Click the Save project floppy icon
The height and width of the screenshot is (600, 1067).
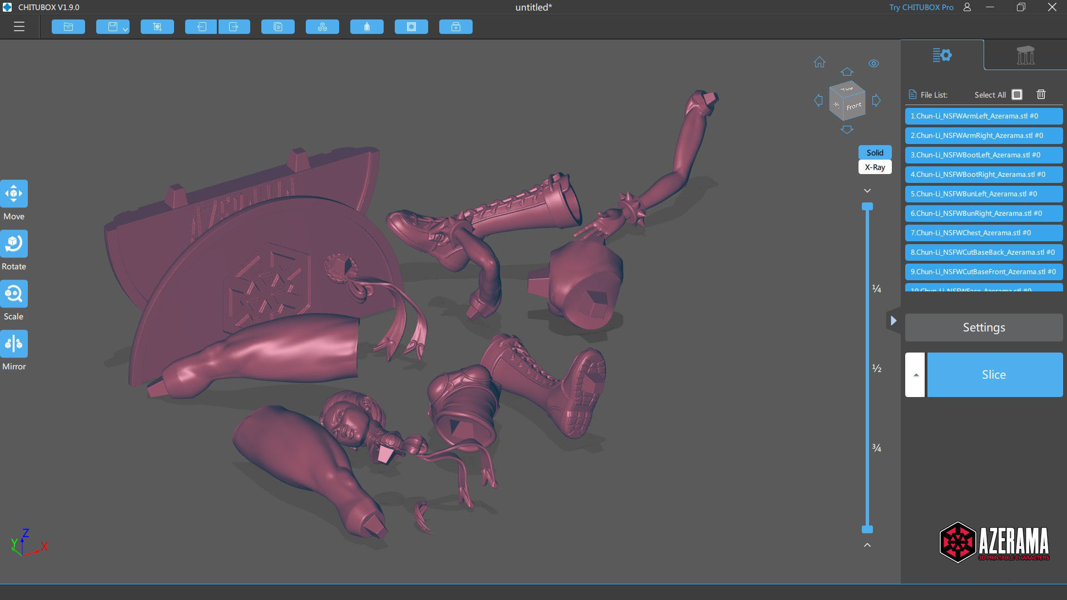click(x=112, y=27)
